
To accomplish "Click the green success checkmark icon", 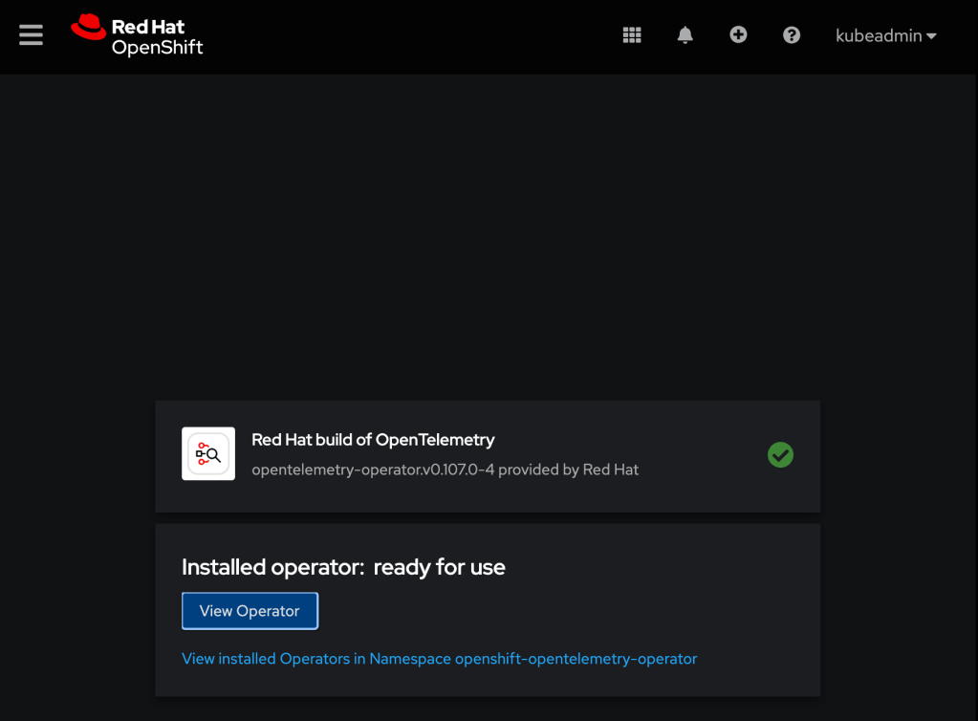I will [780, 454].
